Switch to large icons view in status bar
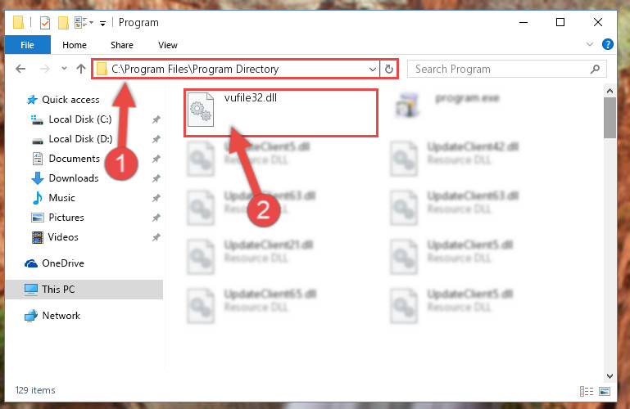 pos(605,391)
